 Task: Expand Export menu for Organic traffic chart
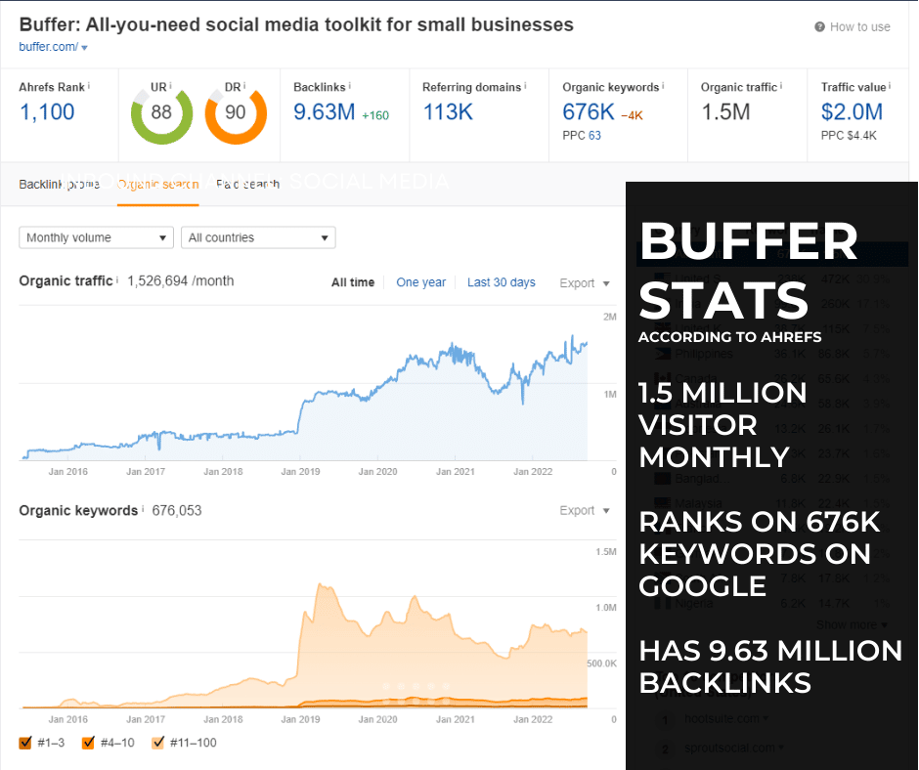[x=585, y=283]
